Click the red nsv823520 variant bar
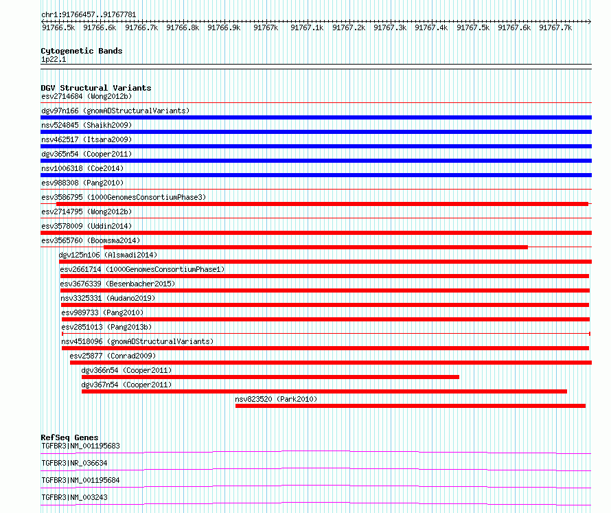The image size is (611, 513). 411,406
